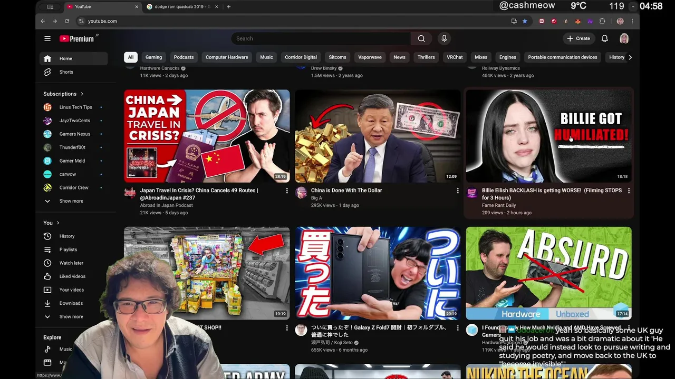Select the Podcasts filter chip
Image resolution: width=675 pixels, height=379 pixels.
(184, 57)
